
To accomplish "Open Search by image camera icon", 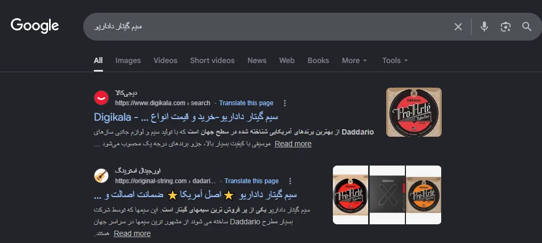I will [x=505, y=27].
